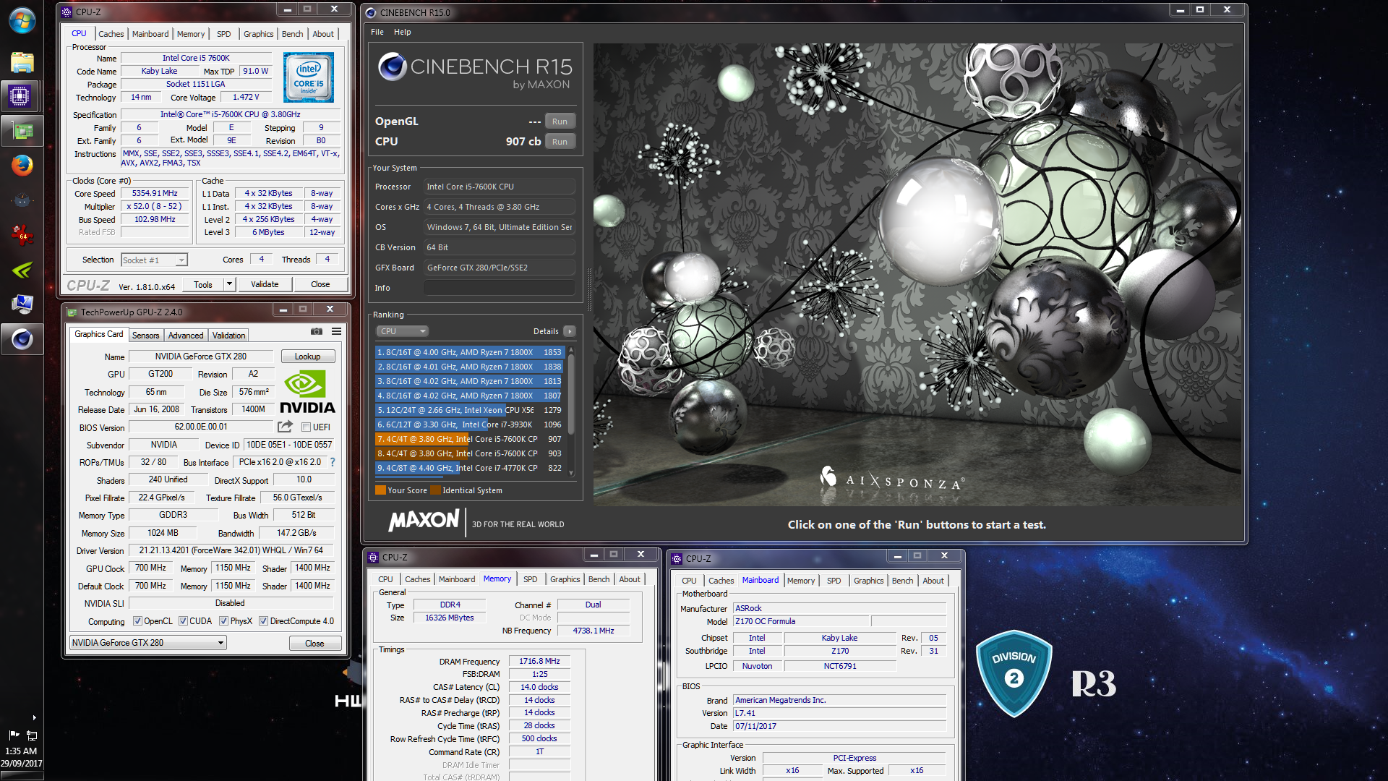Image resolution: width=1388 pixels, height=781 pixels.
Task: Click the ranking list scrollbar thumb
Action: click(x=571, y=394)
